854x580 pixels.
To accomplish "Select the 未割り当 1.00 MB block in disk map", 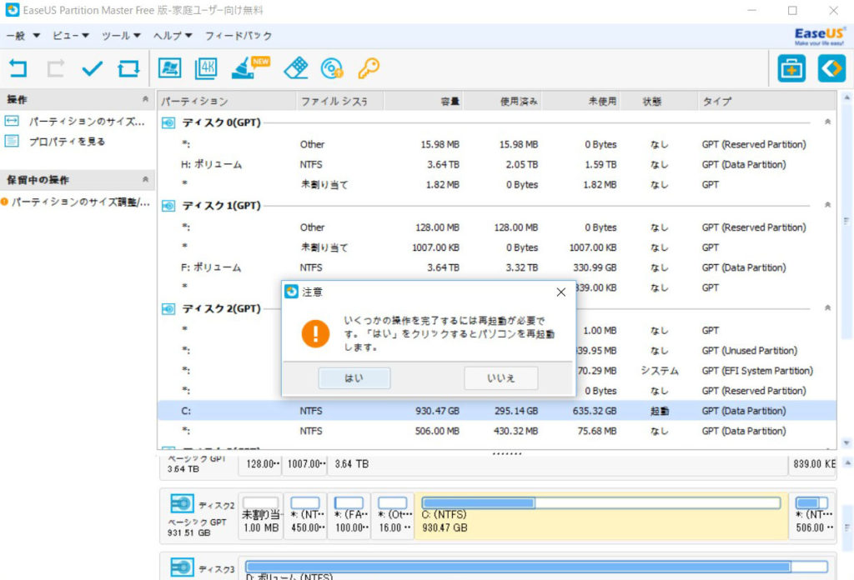I will tap(260, 516).
